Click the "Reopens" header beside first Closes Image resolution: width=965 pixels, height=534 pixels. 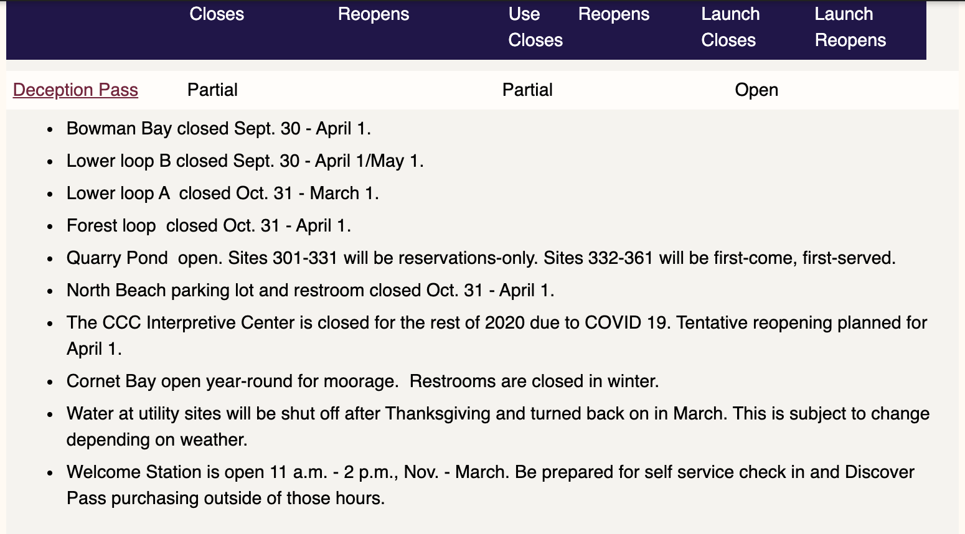[374, 14]
